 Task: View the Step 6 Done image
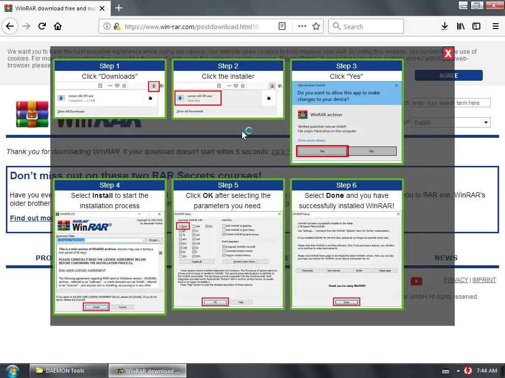347,244
